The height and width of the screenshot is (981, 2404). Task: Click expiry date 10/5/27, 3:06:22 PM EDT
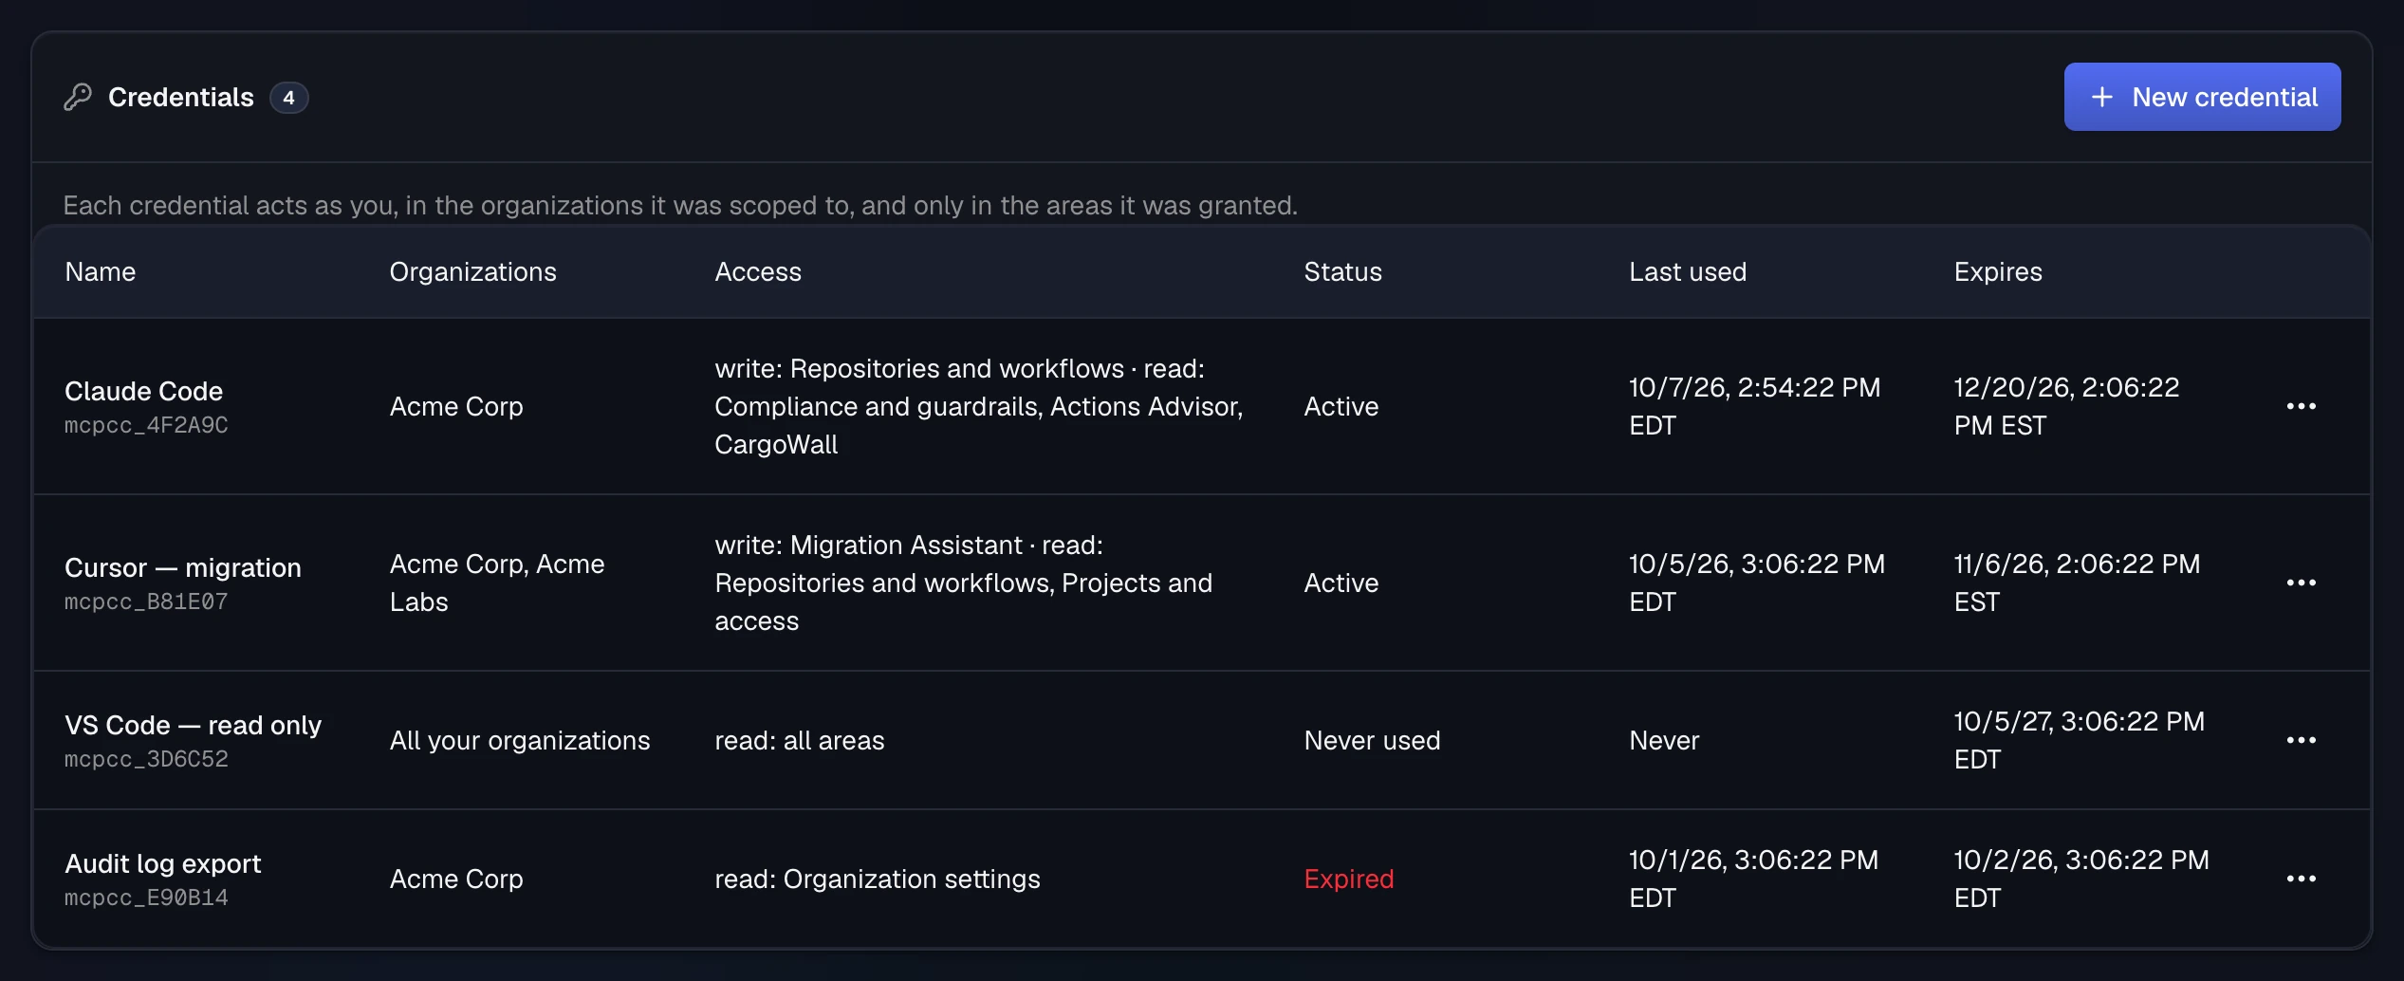tap(2079, 740)
